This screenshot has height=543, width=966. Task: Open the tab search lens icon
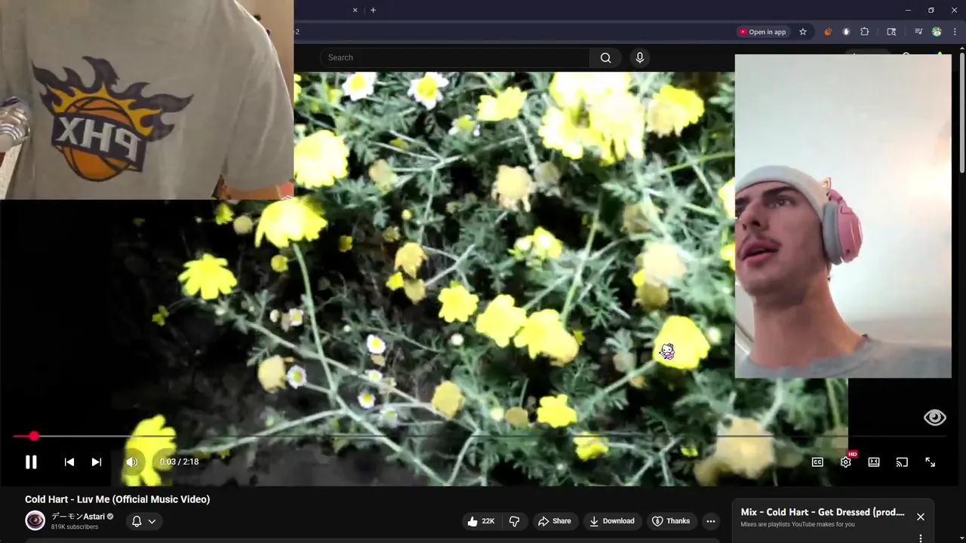click(x=891, y=32)
